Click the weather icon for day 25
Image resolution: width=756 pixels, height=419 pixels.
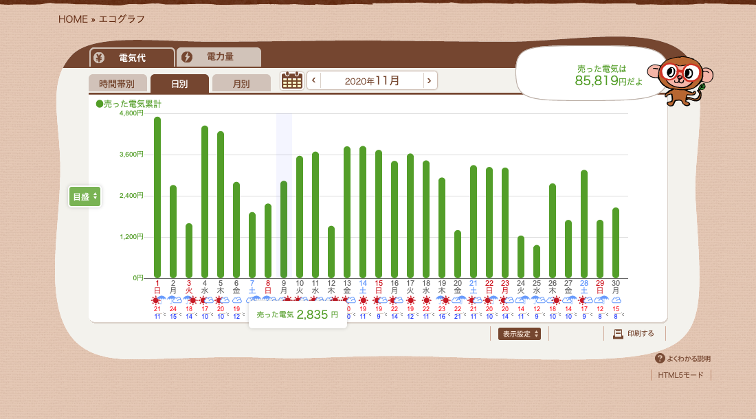[x=537, y=300]
